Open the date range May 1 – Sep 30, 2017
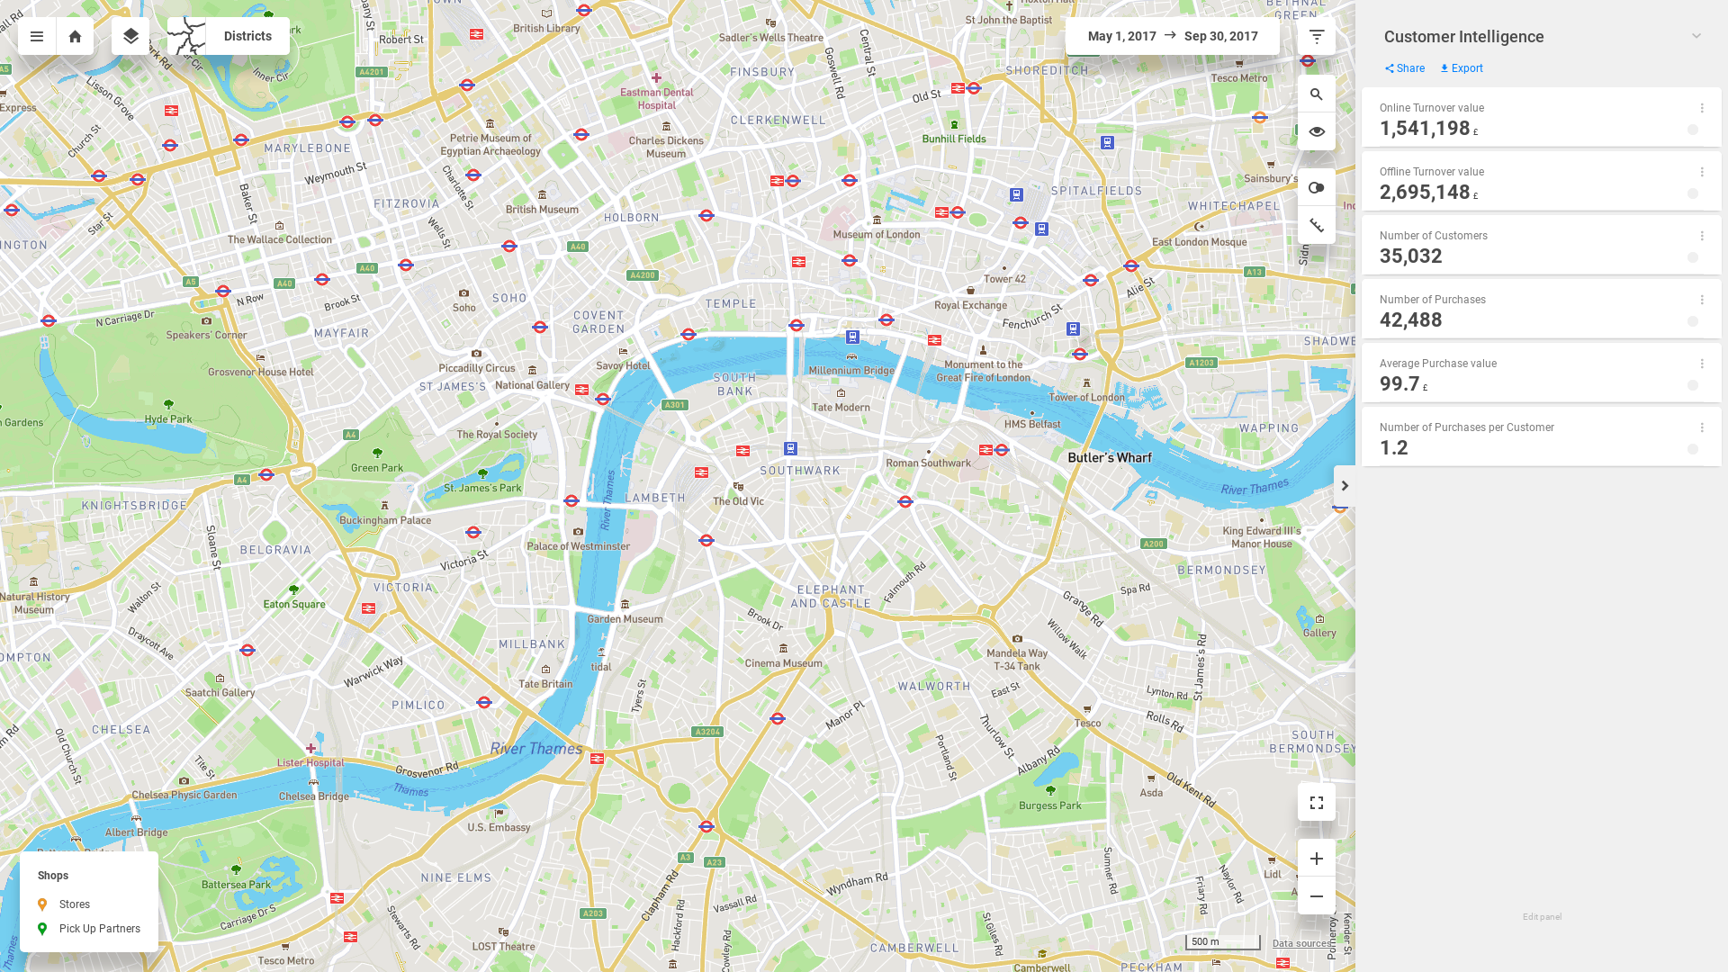Image resolution: width=1728 pixels, height=972 pixels. pos(1173,36)
